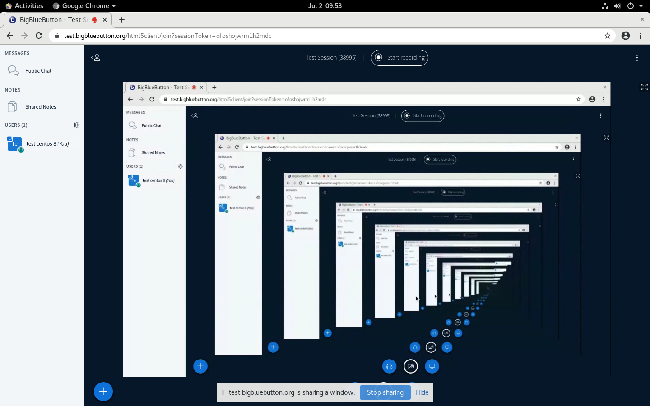Image resolution: width=650 pixels, height=406 pixels.
Task: Share webcam using the camera icon
Action: pos(410,366)
